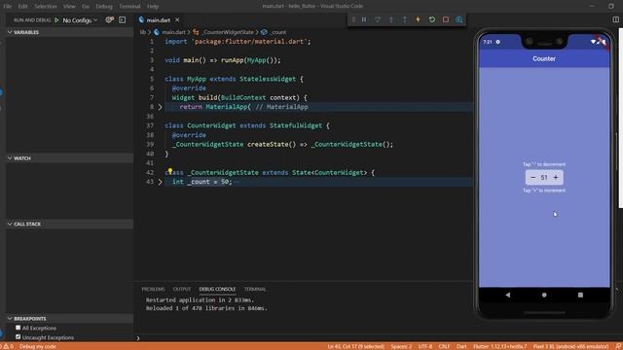Tap the Android home button on emulator
This screenshot has width=623, height=350.
click(544, 295)
